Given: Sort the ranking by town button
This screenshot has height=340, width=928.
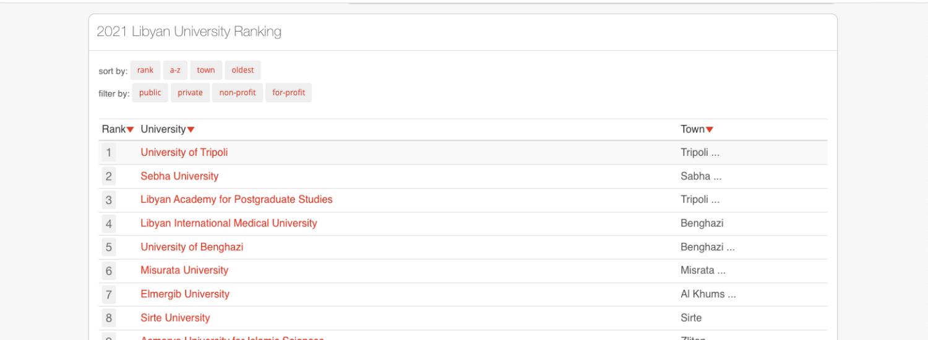Looking at the screenshot, I should tap(206, 70).
